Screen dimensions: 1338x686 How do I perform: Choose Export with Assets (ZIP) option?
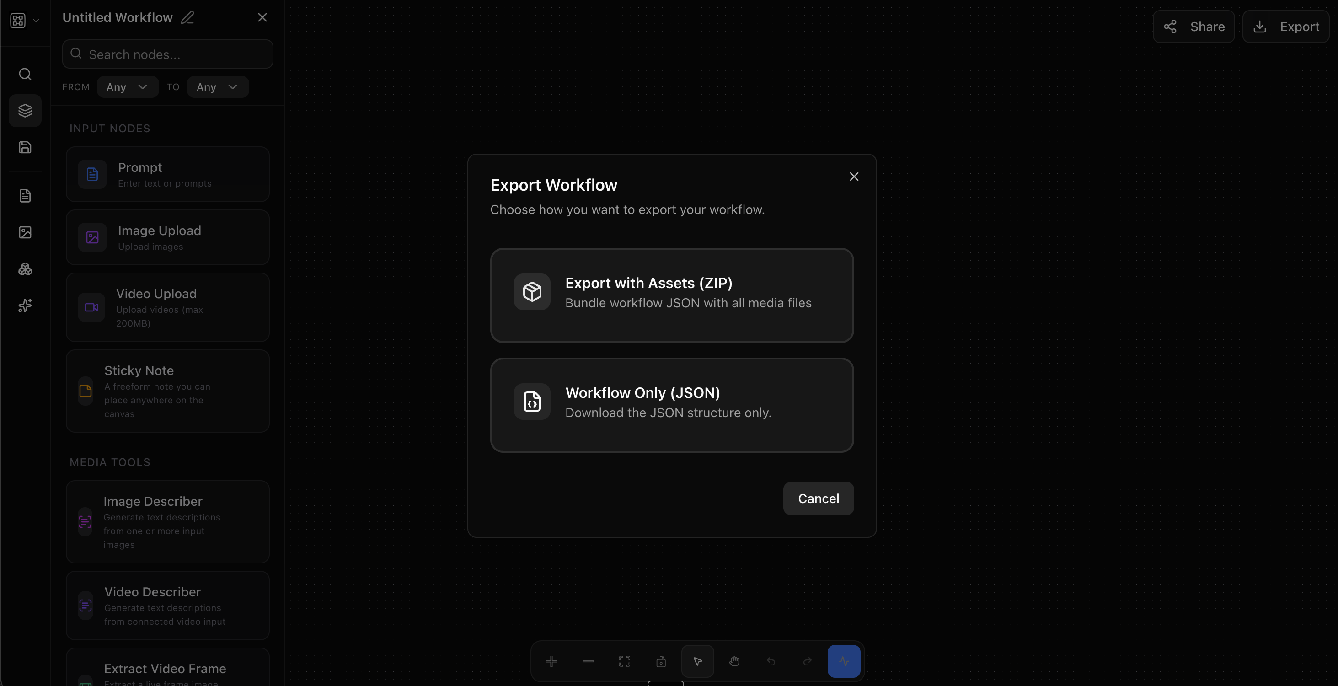pyautogui.click(x=672, y=295)
